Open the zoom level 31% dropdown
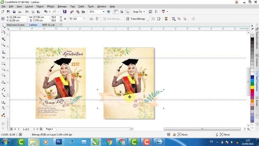The width and height of the screenshot is (259, 146). [104, 12]
